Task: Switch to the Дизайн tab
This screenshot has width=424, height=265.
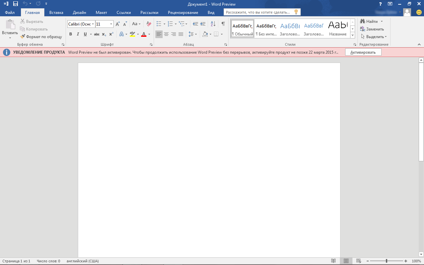Action: pos(79,13)
